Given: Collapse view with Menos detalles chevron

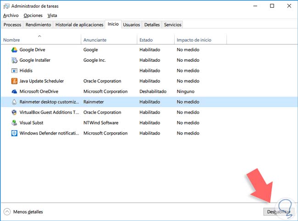Looking at the screenshot, I should pyautogui.click(x=7, y=212).
